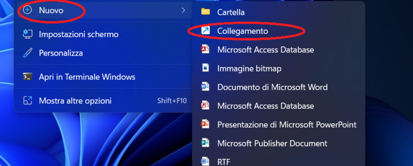Image resolution: width=413 pixels, height=166 pixels.
Task: Click the yellow folder icon for Cartella
Action: click(x=206, y=12)
